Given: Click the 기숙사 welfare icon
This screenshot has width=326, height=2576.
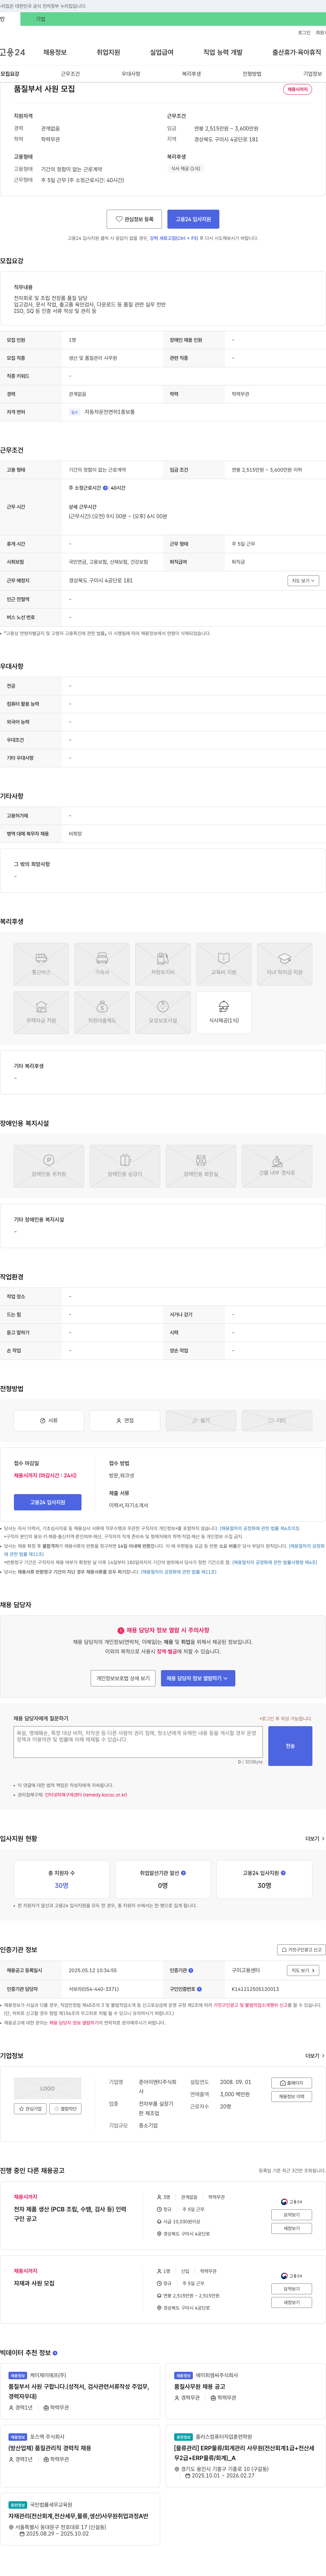Looking at the screenshot, I should 102,964.
